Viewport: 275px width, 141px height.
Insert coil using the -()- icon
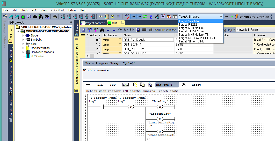[120, 29]
